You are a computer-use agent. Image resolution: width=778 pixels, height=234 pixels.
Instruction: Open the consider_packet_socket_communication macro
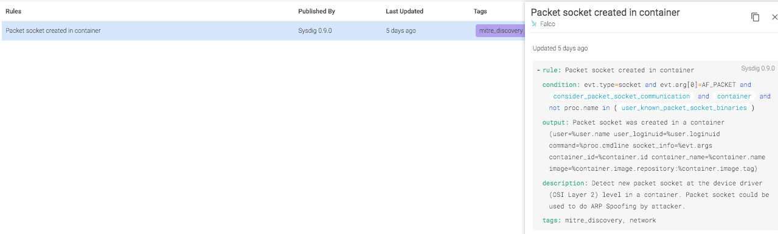[622, 96]
